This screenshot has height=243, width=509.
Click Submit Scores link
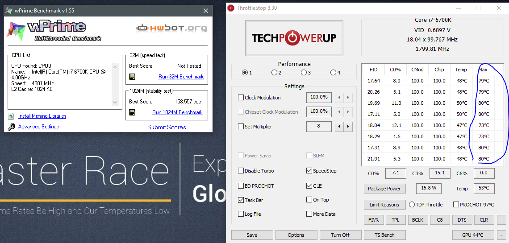[x=167, y=128]
